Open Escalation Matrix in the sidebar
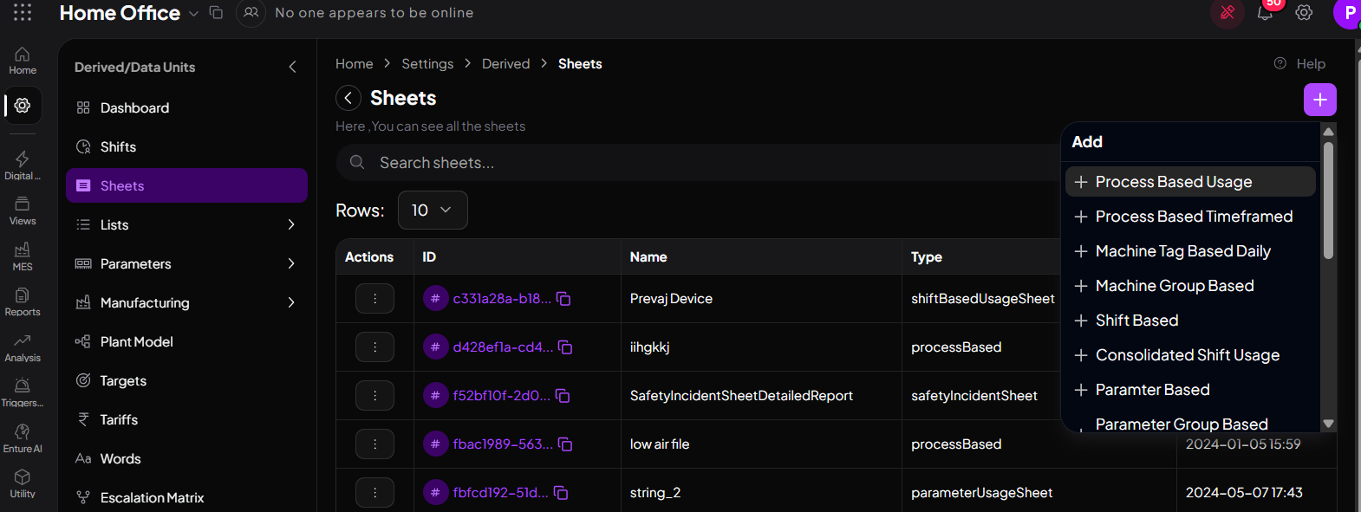The image size is (1361, 512). (x=186, y=497)
